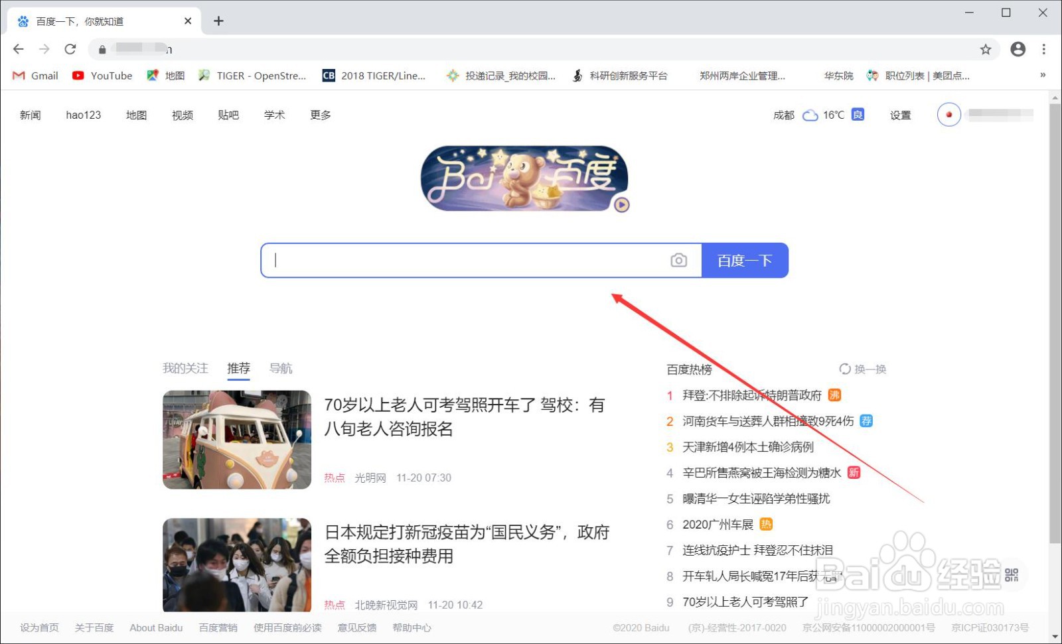
Task: Open the 华东院 bookmark
Action: pos(838,76)
